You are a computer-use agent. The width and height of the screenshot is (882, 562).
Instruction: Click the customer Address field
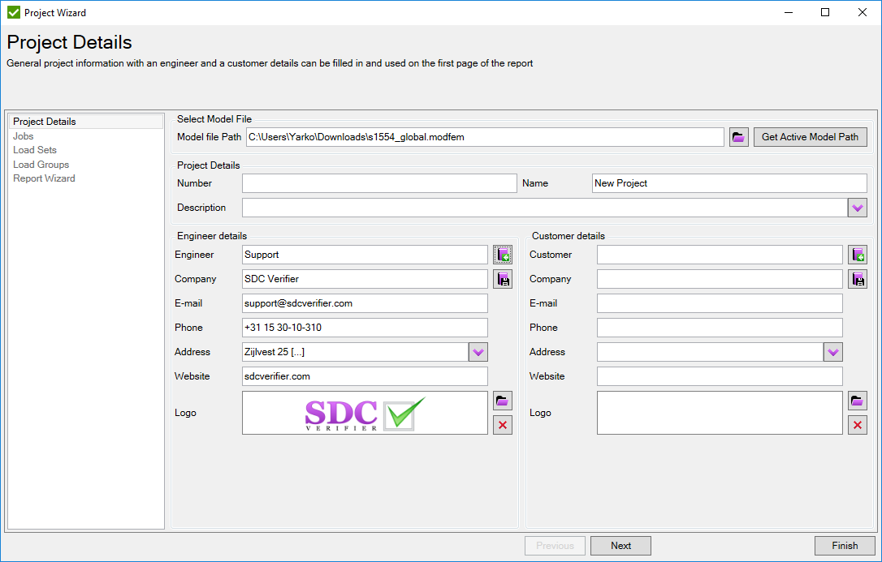(x=711, y=352)
